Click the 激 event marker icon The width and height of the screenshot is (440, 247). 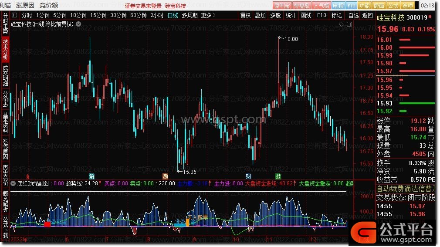pos(165,176)
